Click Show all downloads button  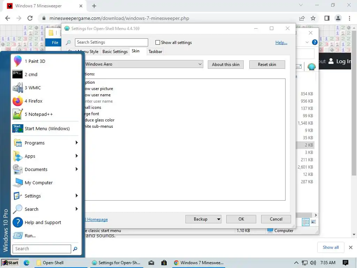[331, 247]
